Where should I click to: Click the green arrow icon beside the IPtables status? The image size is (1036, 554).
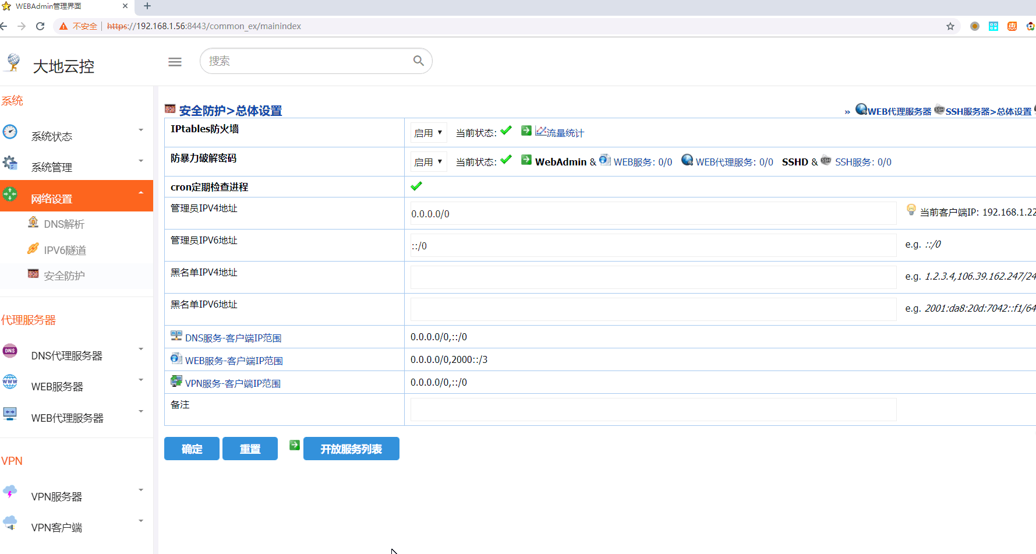click(x=526, y=131)
